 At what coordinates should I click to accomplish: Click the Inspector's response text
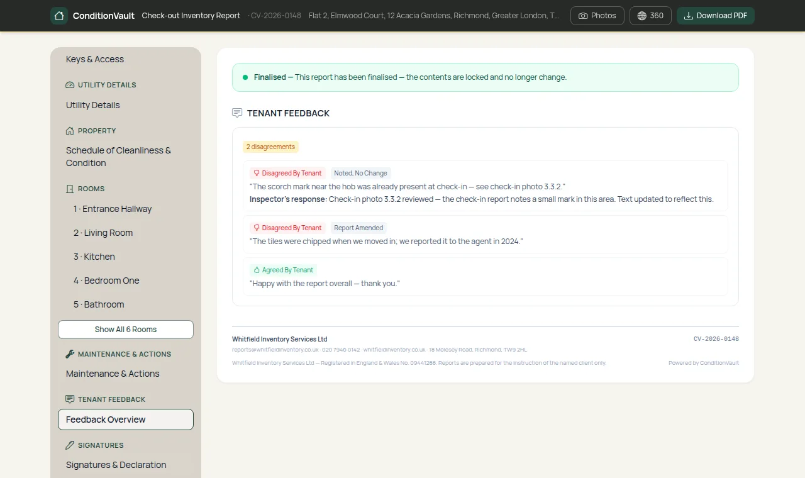pos(482,199)
